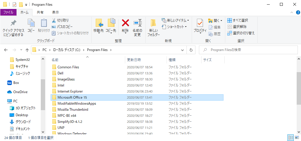The height and width of the screenshot is (141, 301).
Task: Go Up one folder level arrow
Action: tap(27, 50)
